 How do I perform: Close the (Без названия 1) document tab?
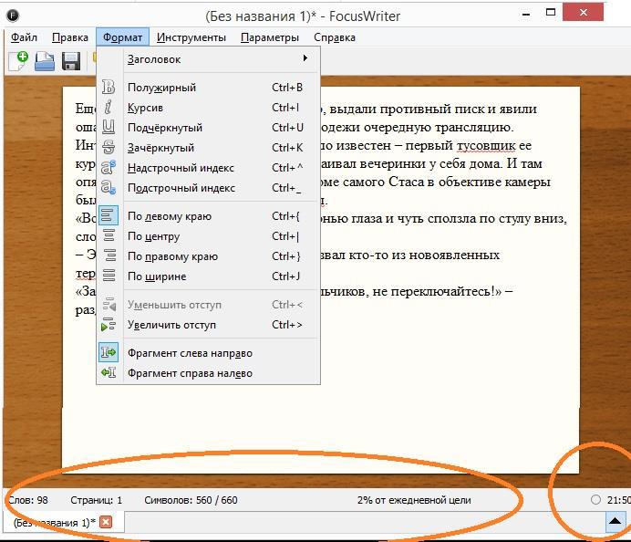tap(106, 522)
